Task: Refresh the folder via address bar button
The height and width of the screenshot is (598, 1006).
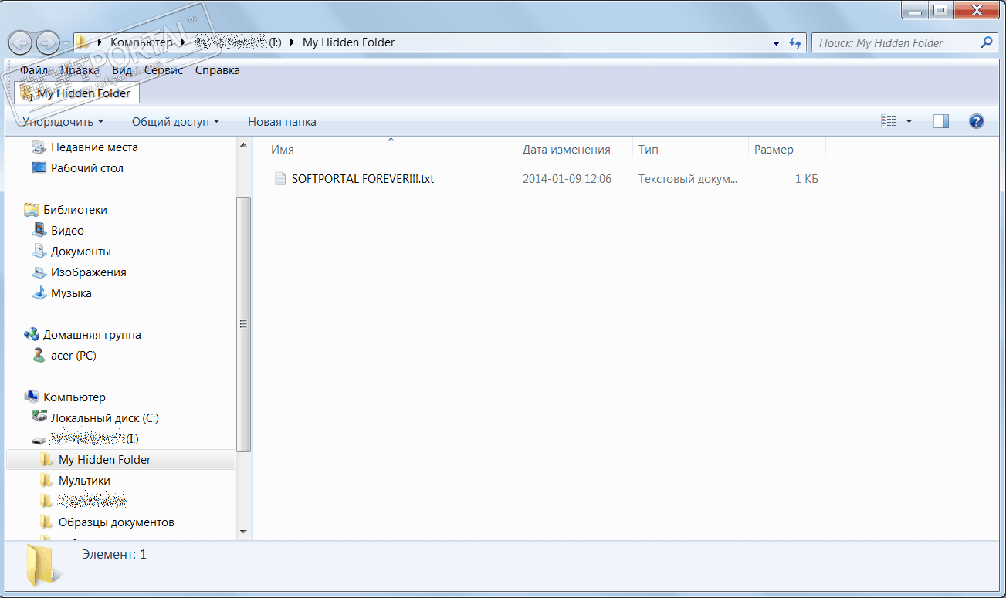Action: pyautogui.click(x=795, y=43)
